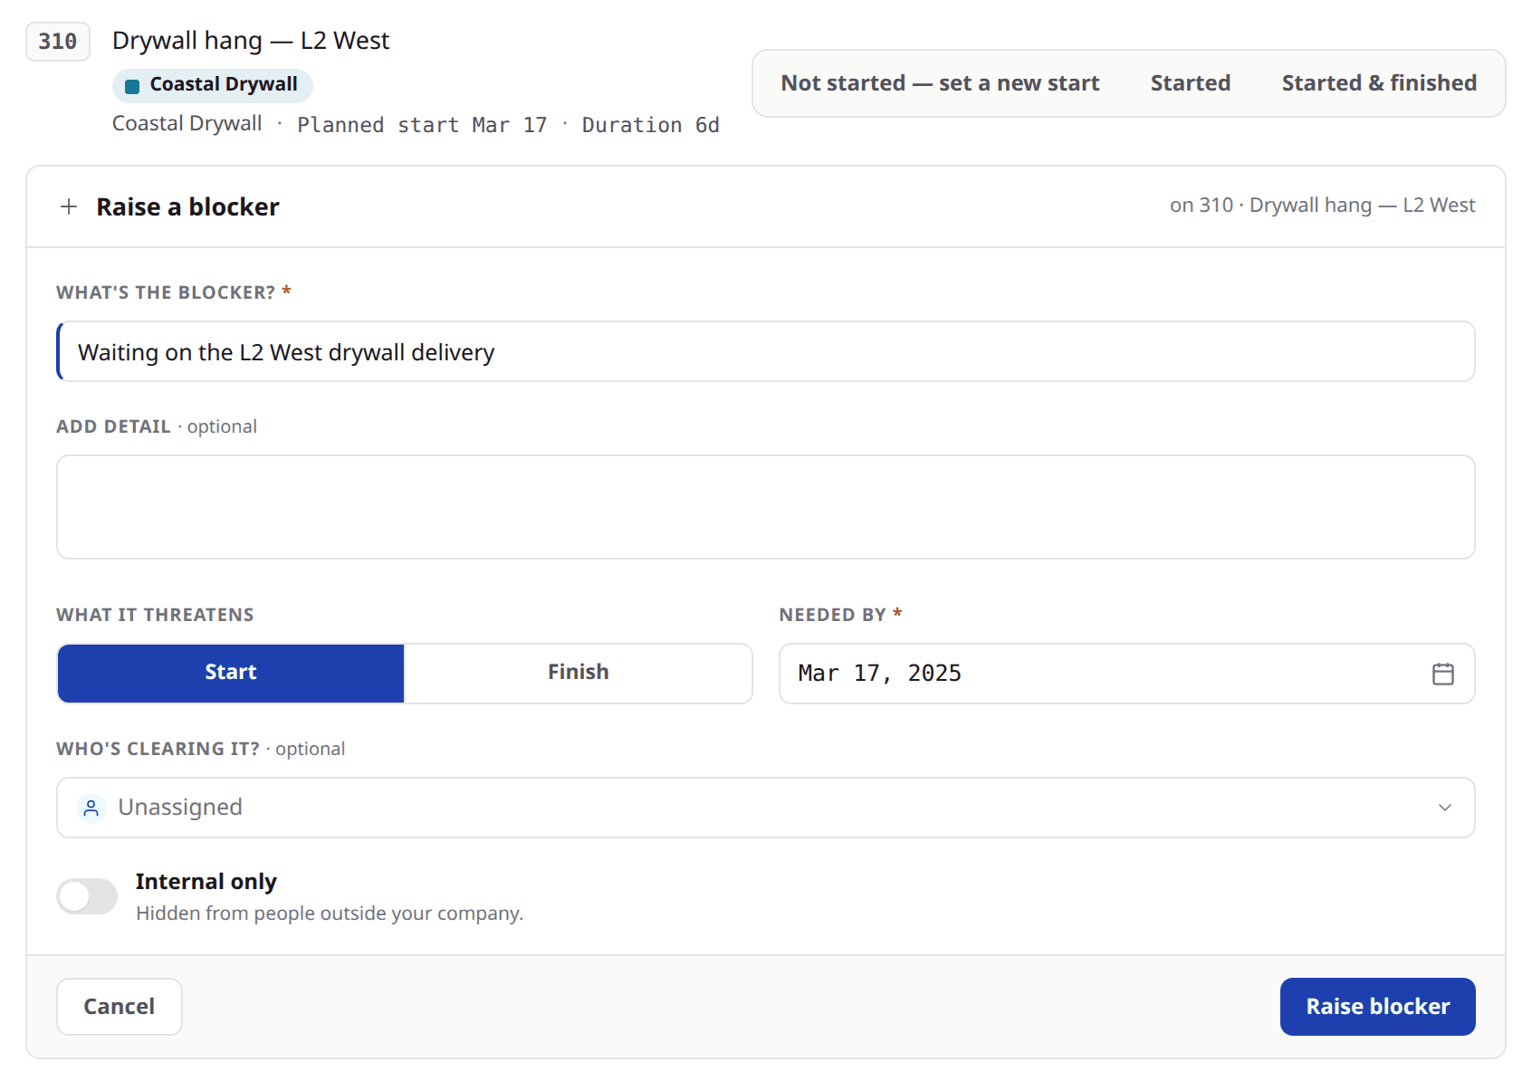This screenshot has height=1081, width=1532.
Task: Submit with the Raise blocker button
Action: point(1377,1007)
